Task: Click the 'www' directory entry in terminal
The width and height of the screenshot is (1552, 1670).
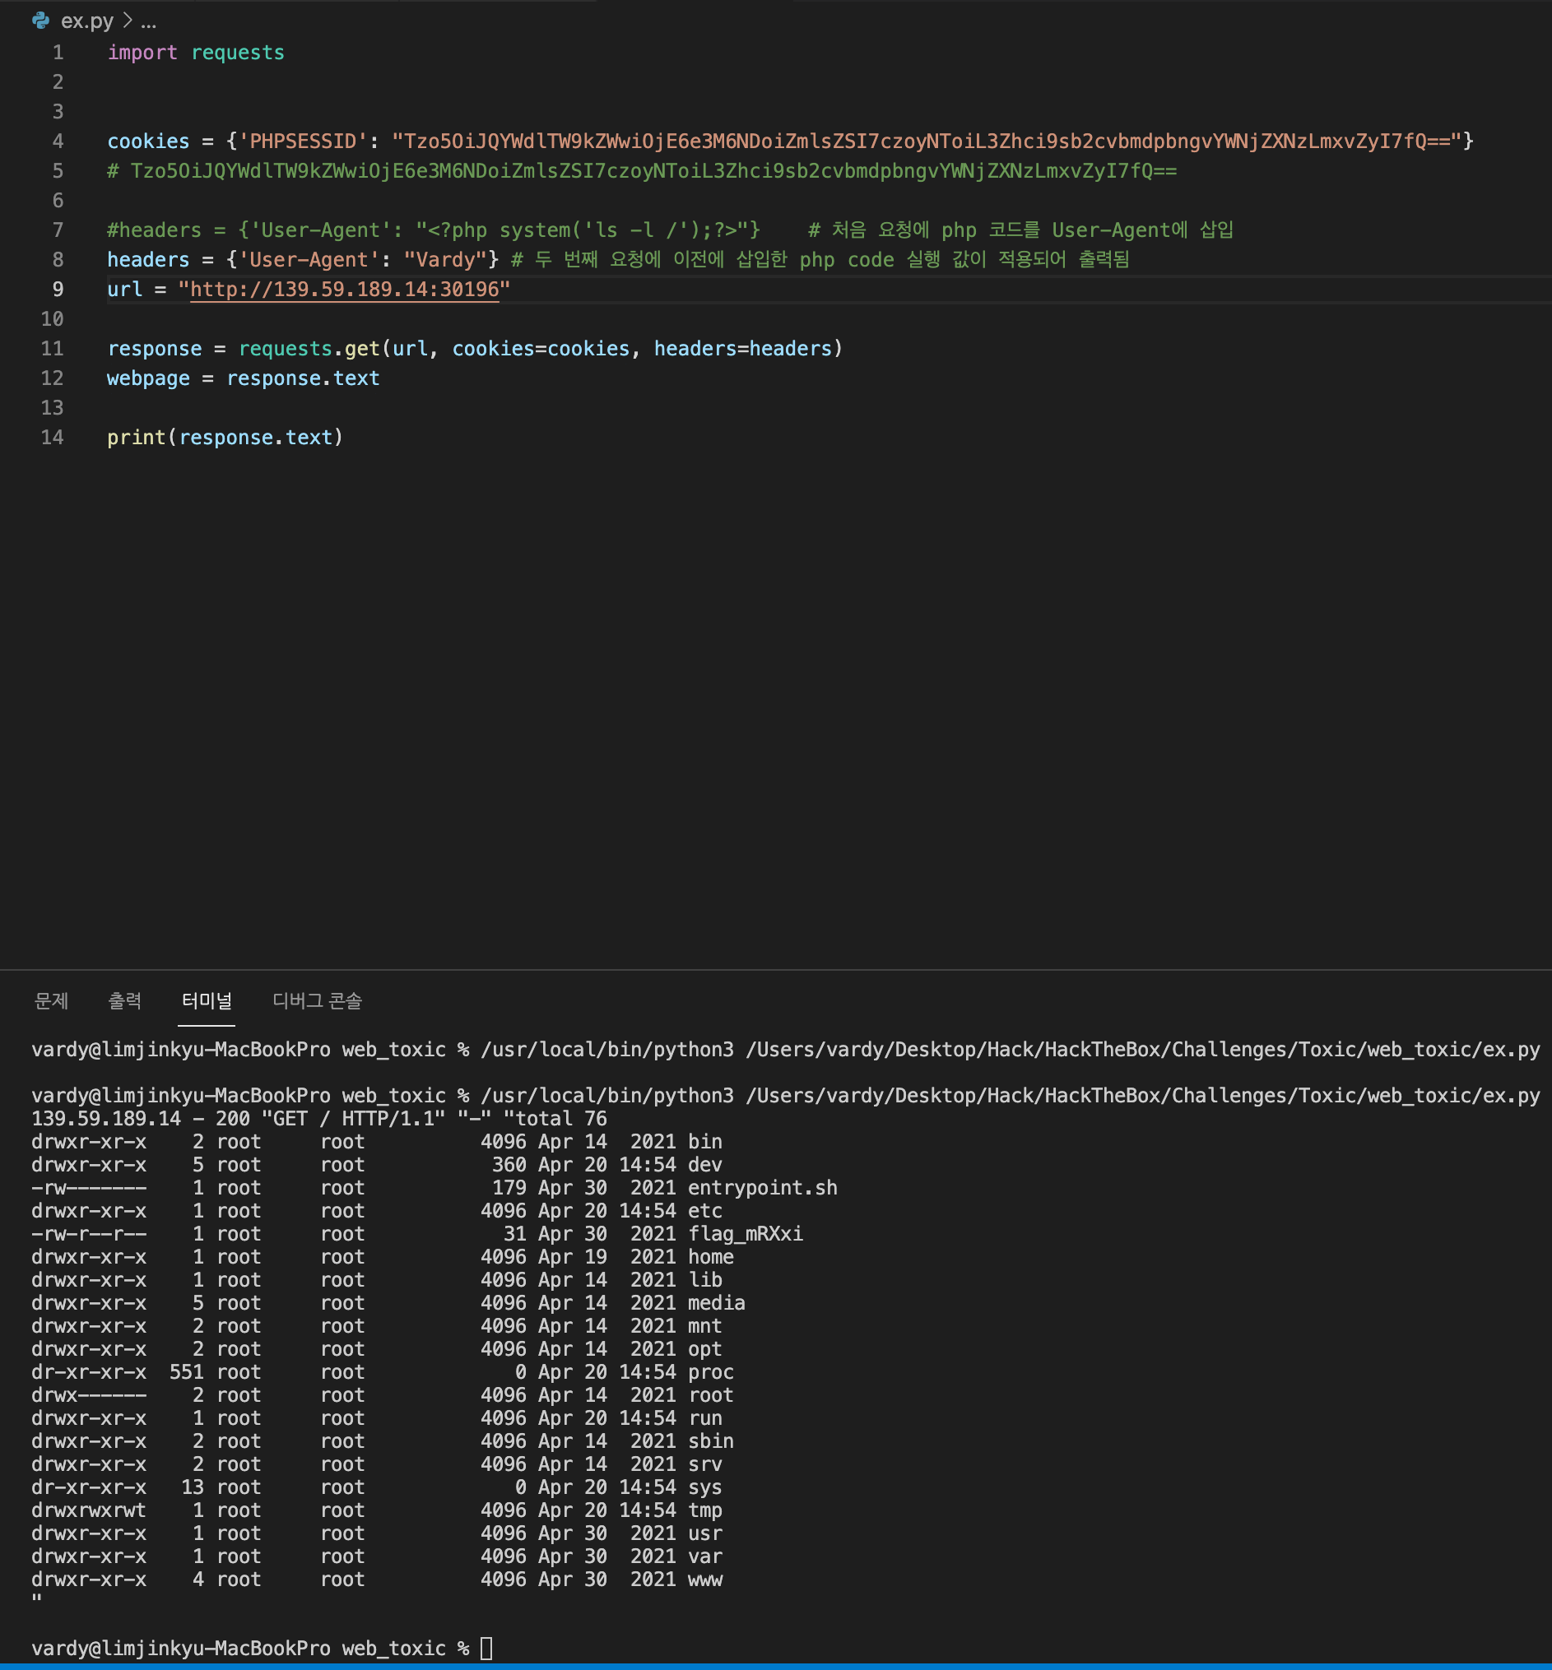Action: click(x=704, y=1579)
